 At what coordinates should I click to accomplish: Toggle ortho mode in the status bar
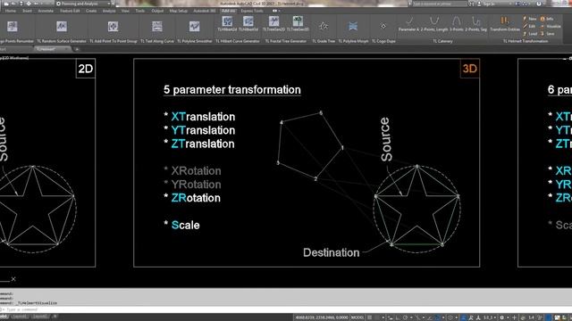pyautogui.click(x=398, y=317)
